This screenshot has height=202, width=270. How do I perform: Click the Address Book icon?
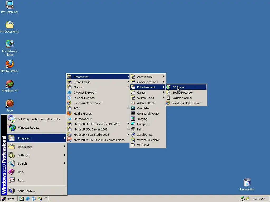tap(133, 103)
